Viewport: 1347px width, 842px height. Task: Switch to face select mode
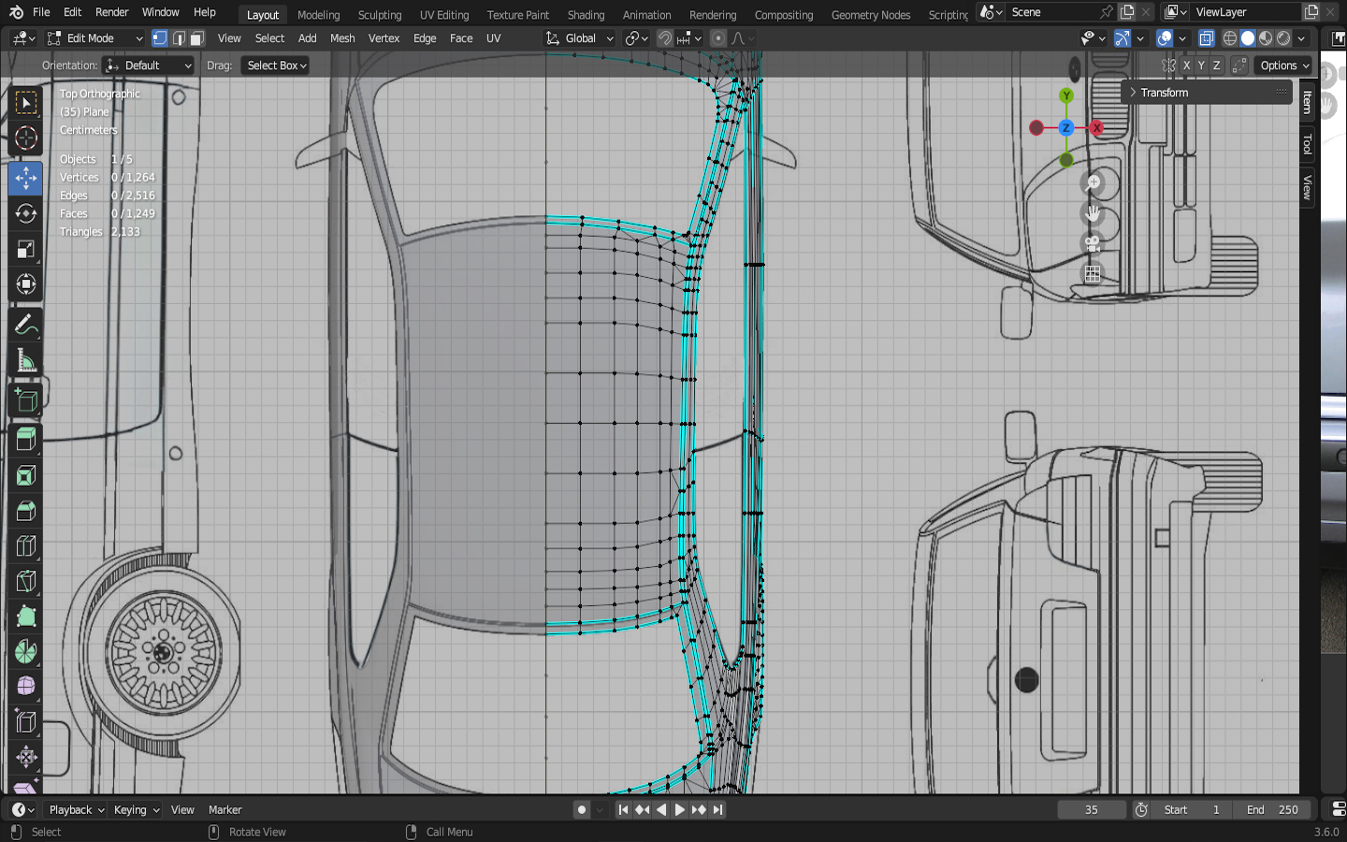(x=196, y=38)
